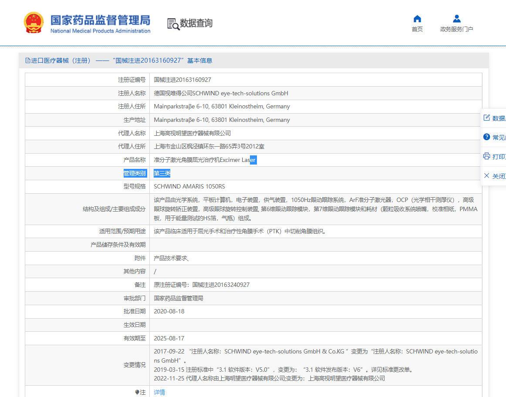The image size is (506, 397).
Task: Click the 批准日期 label
Action: tap(135, 312)
